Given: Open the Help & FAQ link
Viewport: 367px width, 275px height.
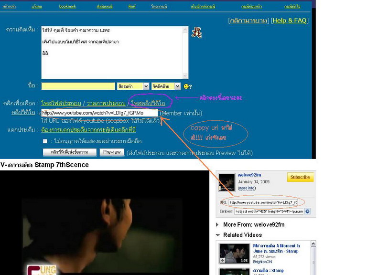Looking at the screenshot, I should pos(290,21).
